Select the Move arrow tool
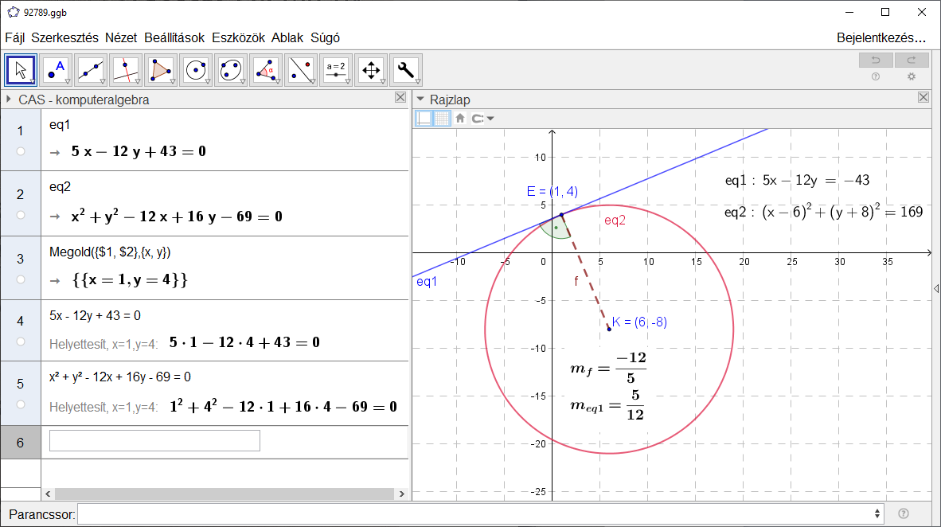 [21, 70]
